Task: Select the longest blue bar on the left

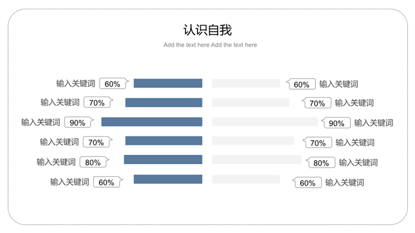Action: (x=151, y=122)
